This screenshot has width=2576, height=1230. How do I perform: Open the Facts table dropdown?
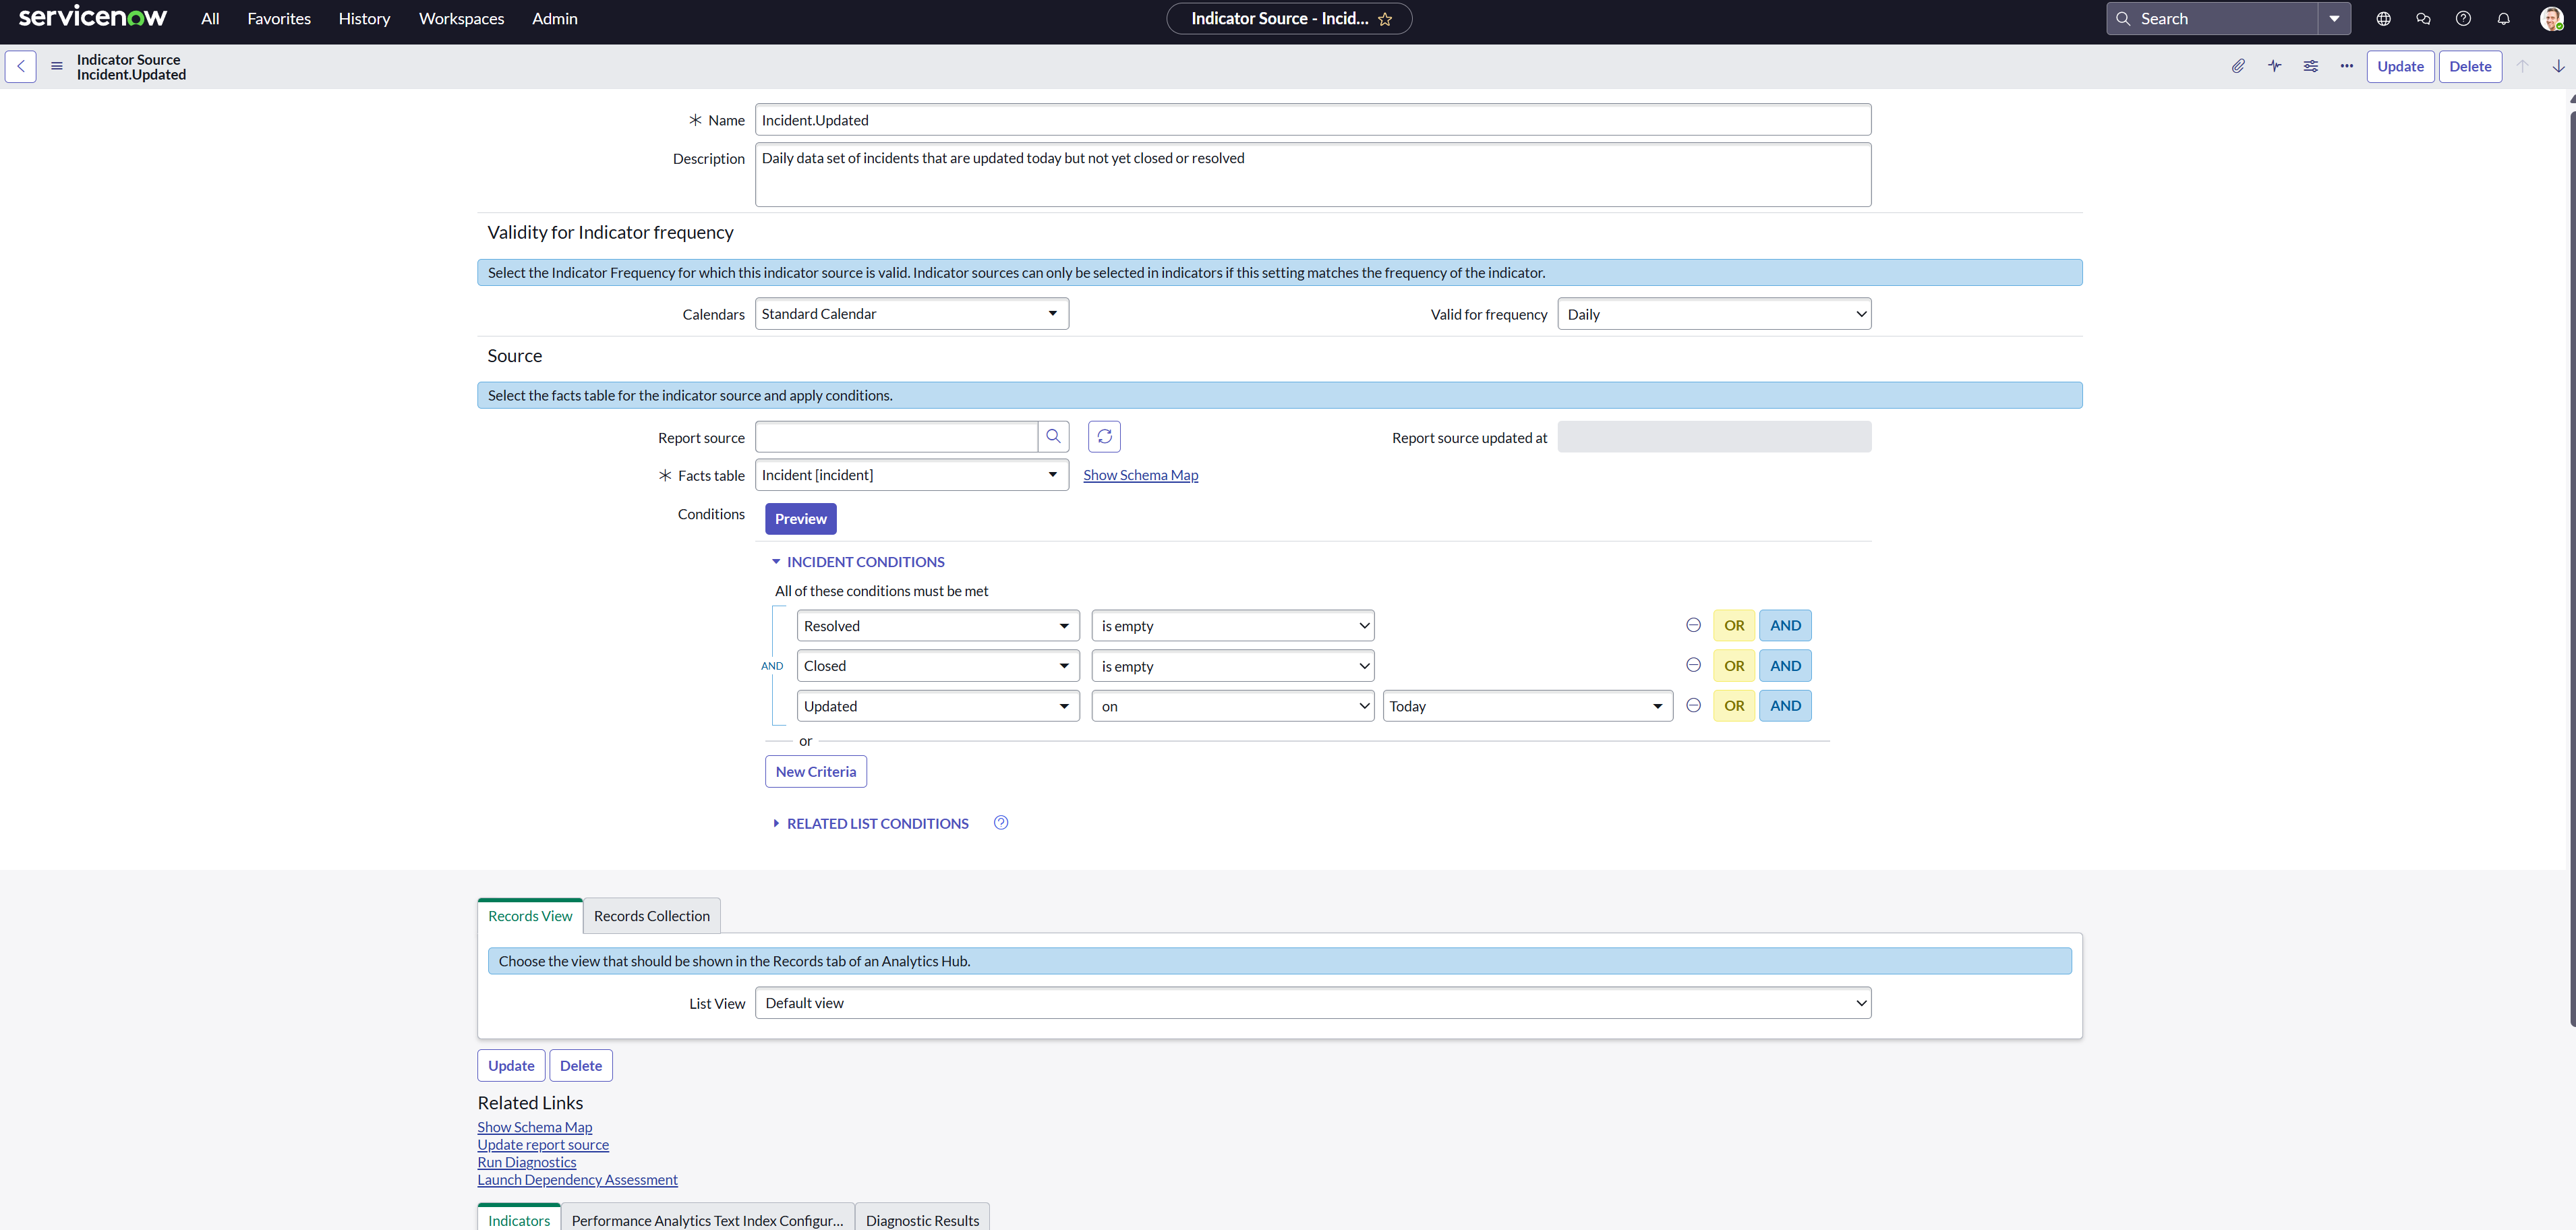(910, 475)
